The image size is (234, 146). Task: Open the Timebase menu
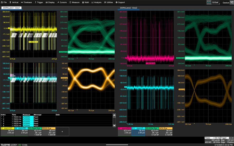[x=26, y=2]
